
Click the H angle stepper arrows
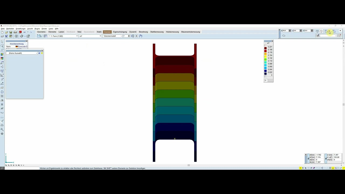tap(290, 31)
